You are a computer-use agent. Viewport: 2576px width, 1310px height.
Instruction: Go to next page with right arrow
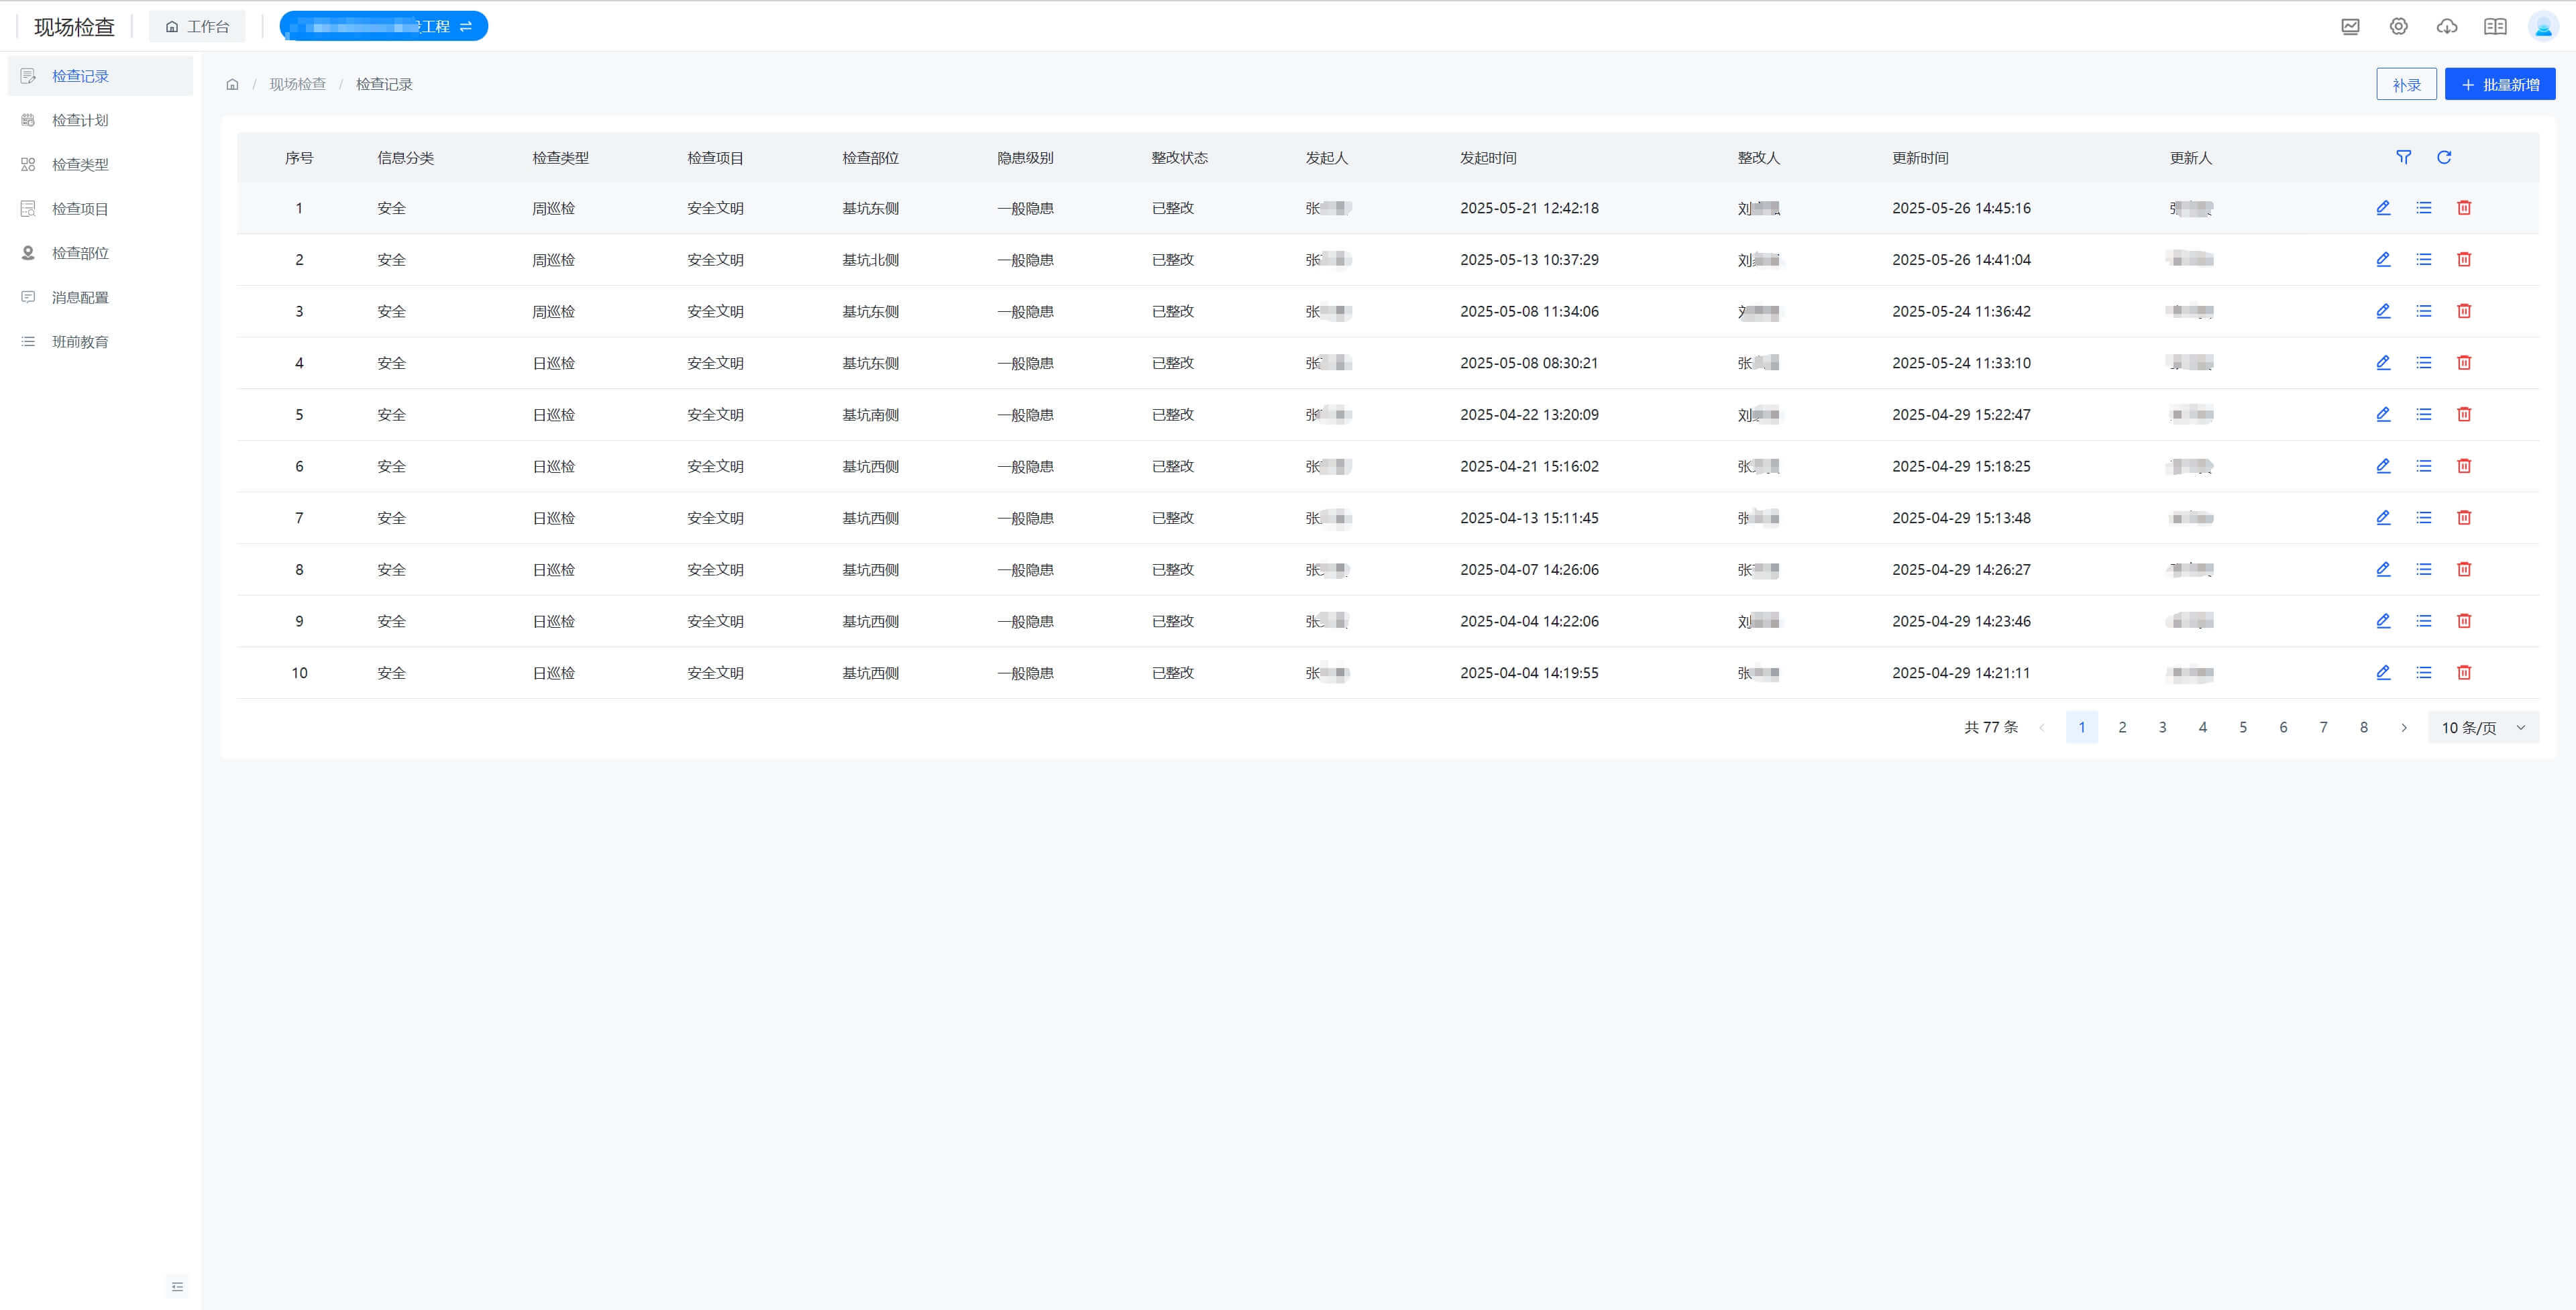[x=2404, y=727]
